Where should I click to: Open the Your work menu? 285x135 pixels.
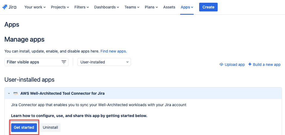point(35,7)
